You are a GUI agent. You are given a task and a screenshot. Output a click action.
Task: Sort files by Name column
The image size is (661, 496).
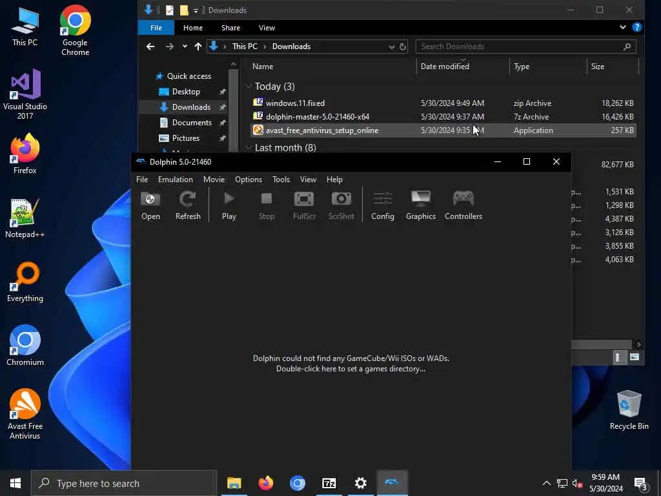[x=263, y=67]
